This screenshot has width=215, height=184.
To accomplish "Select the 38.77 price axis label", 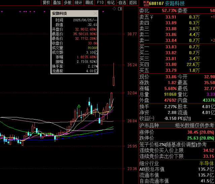I will [132, 34].
